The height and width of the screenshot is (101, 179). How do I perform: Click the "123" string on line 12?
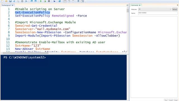tap(36, 45)
